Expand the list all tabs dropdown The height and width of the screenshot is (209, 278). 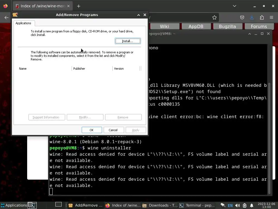(x=234, y=6)
